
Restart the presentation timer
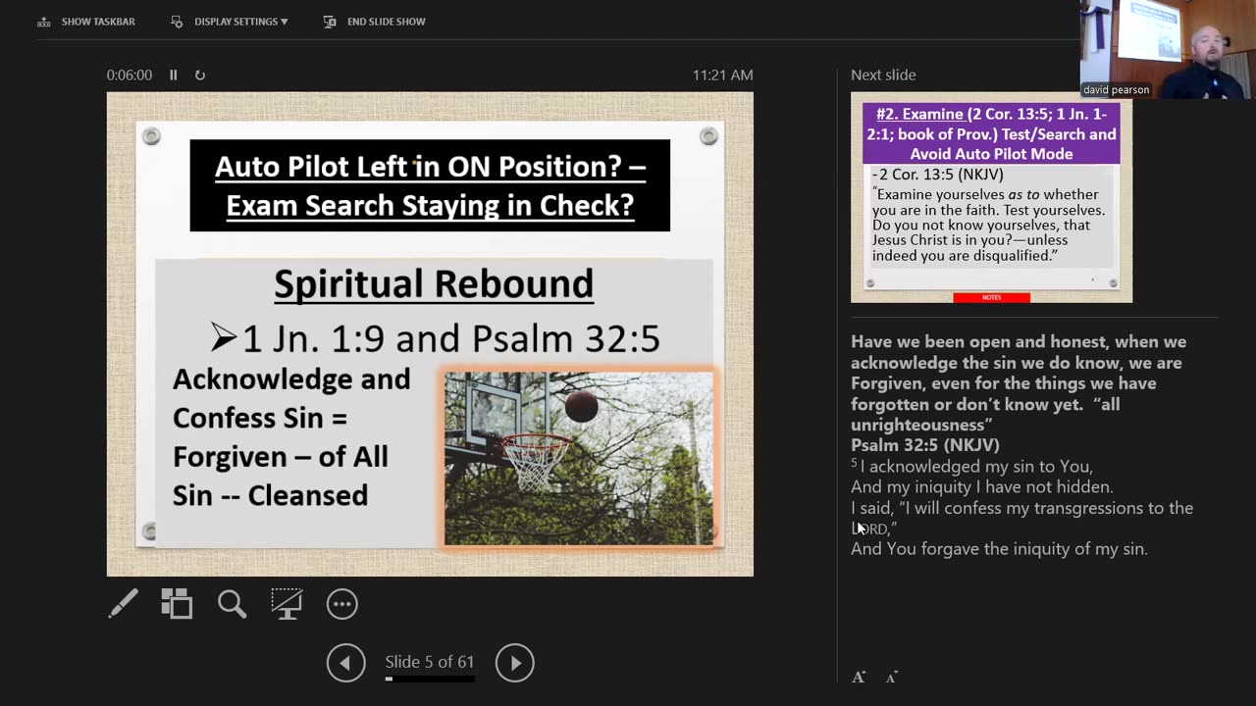200,75
